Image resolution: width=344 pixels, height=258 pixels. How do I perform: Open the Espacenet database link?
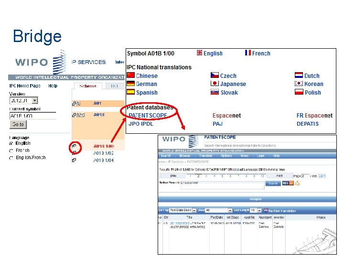(x=226, y=116)
